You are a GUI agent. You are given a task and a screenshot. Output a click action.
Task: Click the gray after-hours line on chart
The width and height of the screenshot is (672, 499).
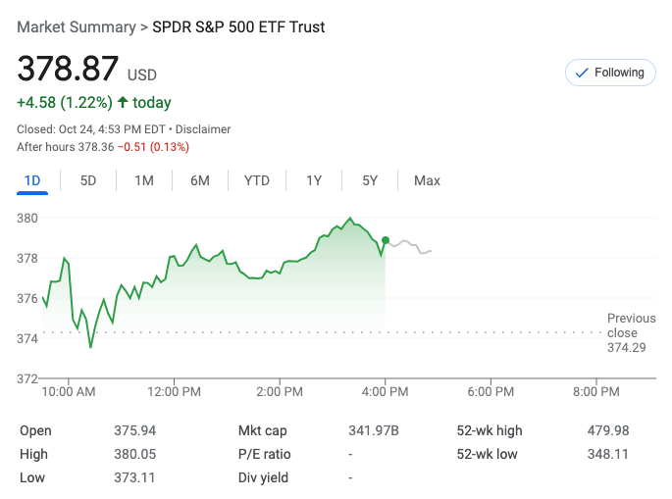[x=410, y=245]
